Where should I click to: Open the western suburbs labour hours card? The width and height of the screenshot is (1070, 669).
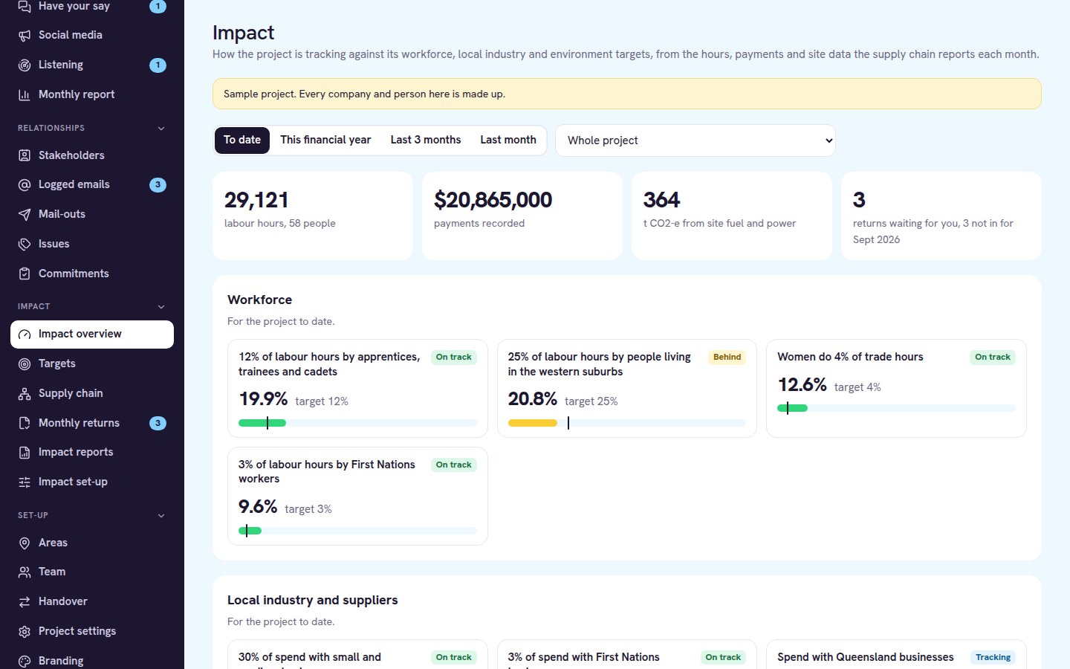click(627, 388)
